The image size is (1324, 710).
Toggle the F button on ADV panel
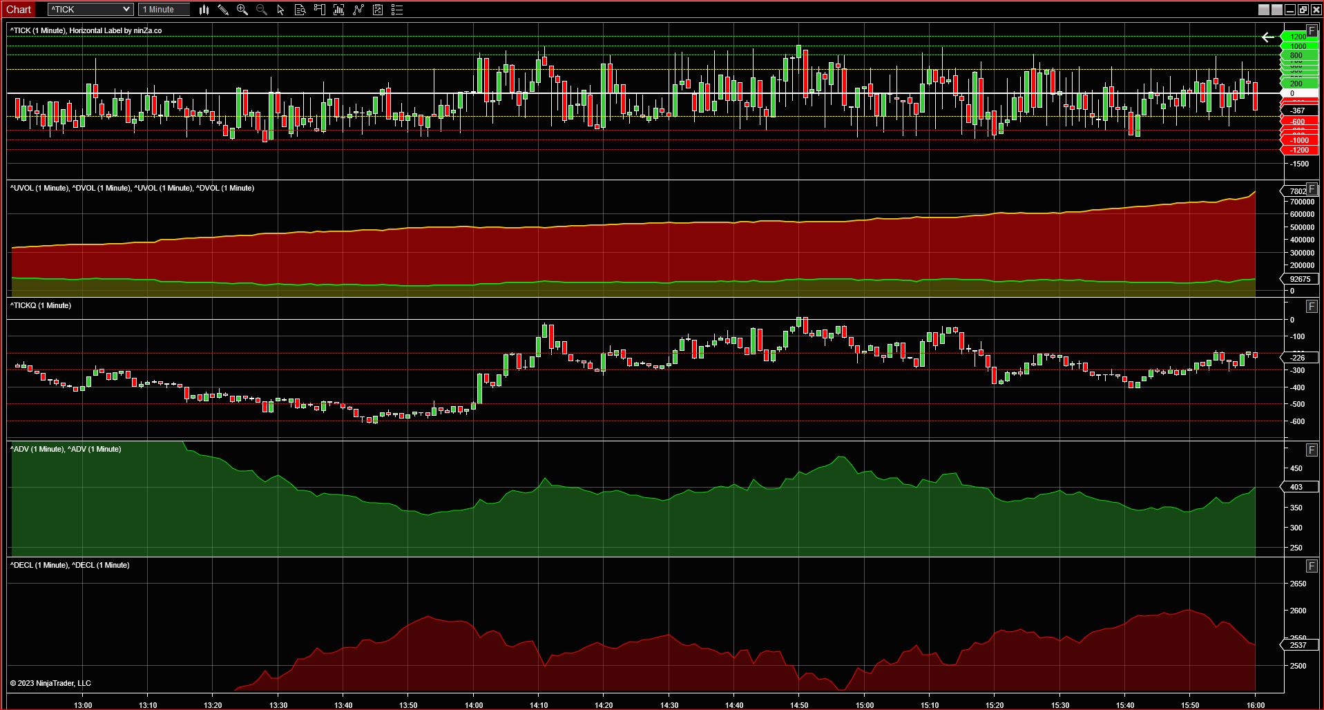(x=1312, y=450)
